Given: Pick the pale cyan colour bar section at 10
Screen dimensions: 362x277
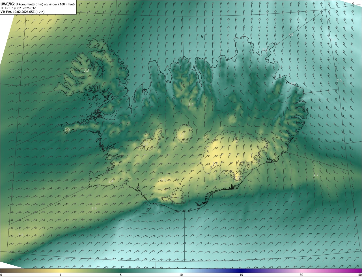Looking at the screenshot, I should pos(181,270).
